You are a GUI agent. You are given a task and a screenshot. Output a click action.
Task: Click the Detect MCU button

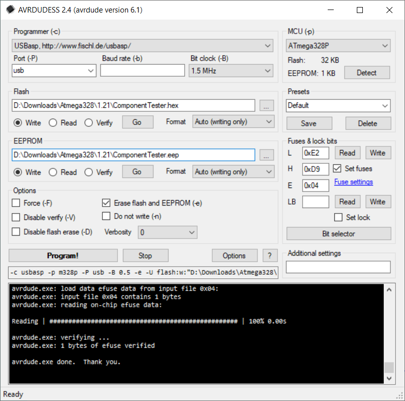pos(366,73)
